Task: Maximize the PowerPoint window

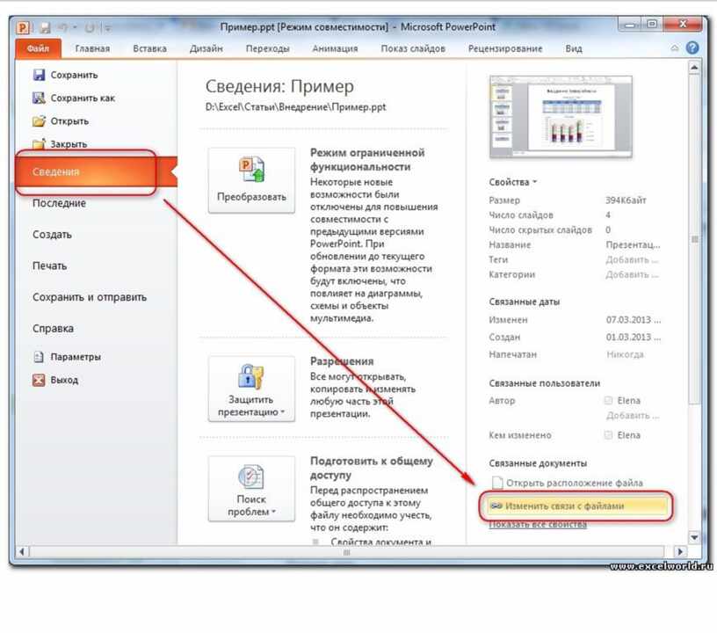Action: (652, 25)
